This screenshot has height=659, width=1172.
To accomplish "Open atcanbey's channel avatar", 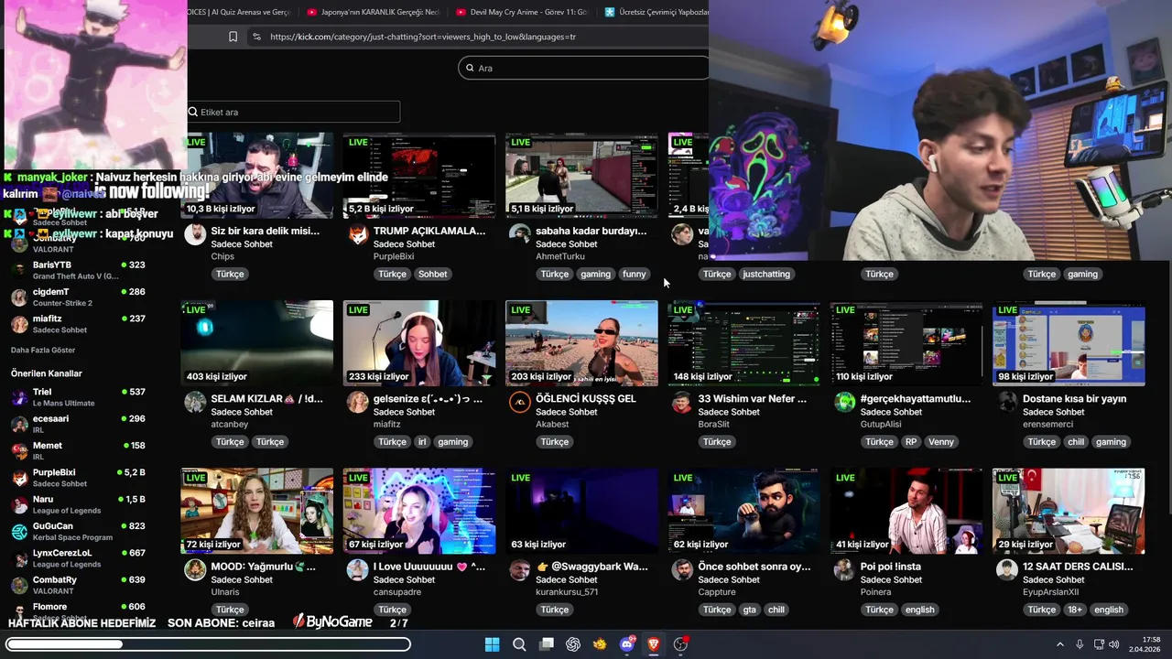I will (195, 402).
